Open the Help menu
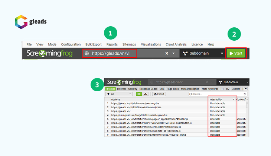The height and width of the screenshot is (156, 271). [x=211, y=44]
